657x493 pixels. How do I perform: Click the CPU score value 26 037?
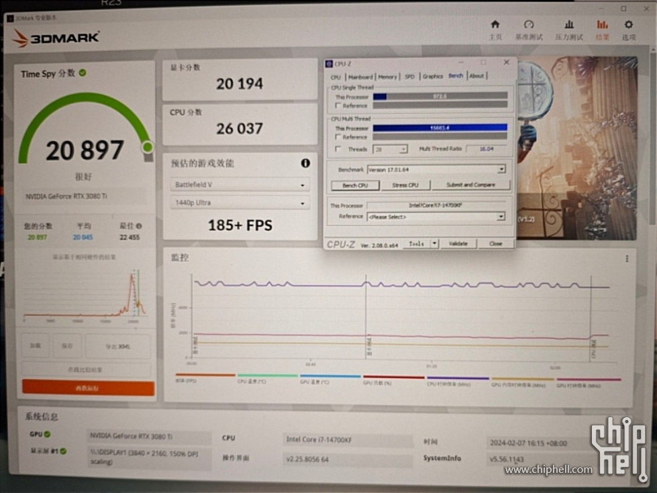click(240, 129)
